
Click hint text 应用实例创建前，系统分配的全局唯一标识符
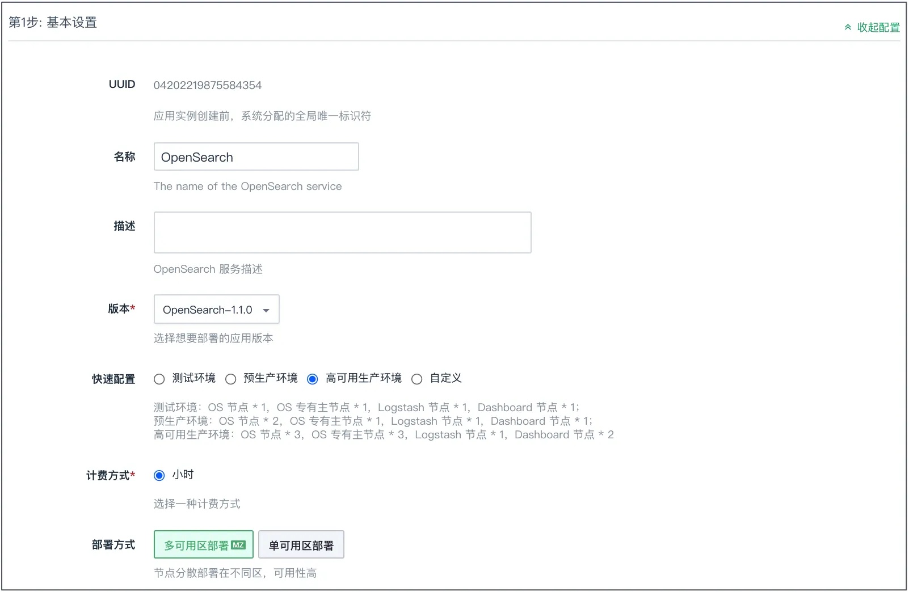point(262,116)
